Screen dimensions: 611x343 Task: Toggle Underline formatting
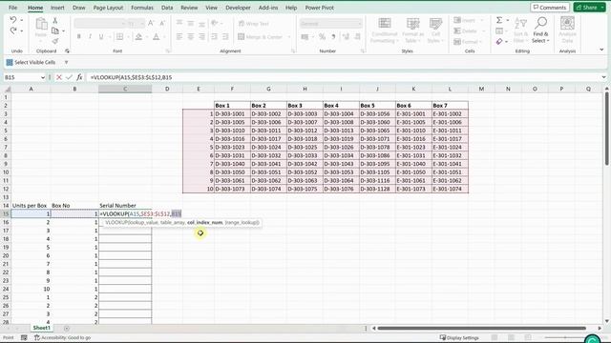coord(101,37)
